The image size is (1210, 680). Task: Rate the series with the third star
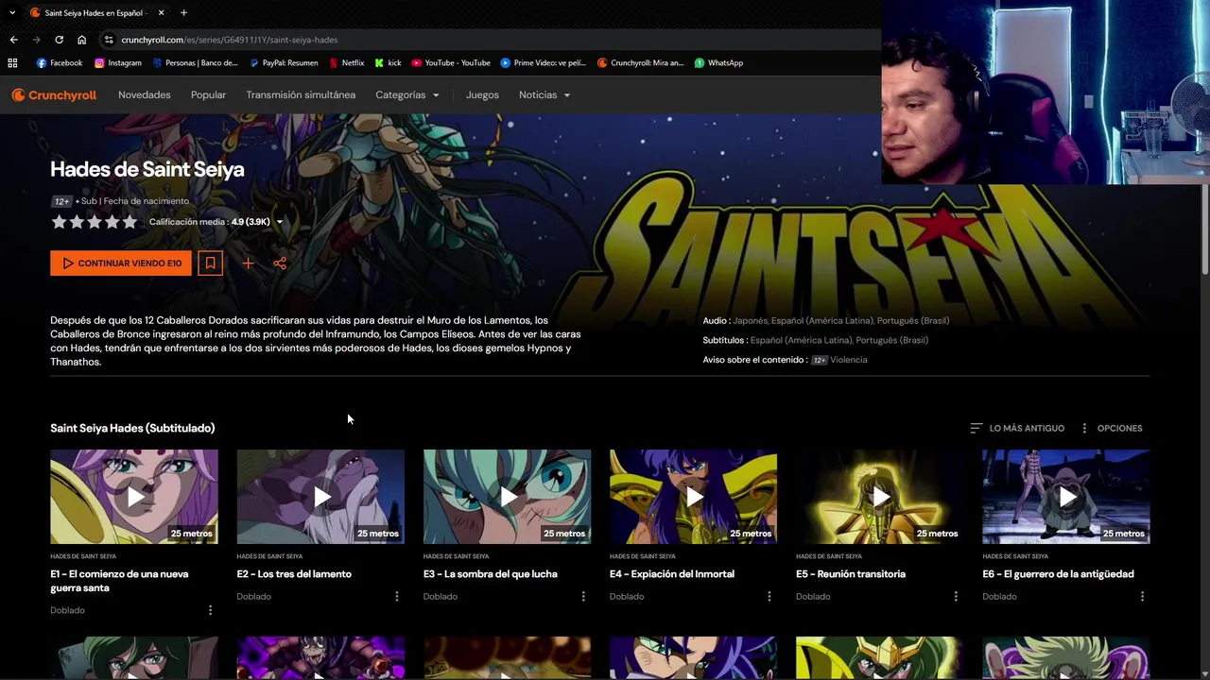pyautogui.click(x=95, y=222)
